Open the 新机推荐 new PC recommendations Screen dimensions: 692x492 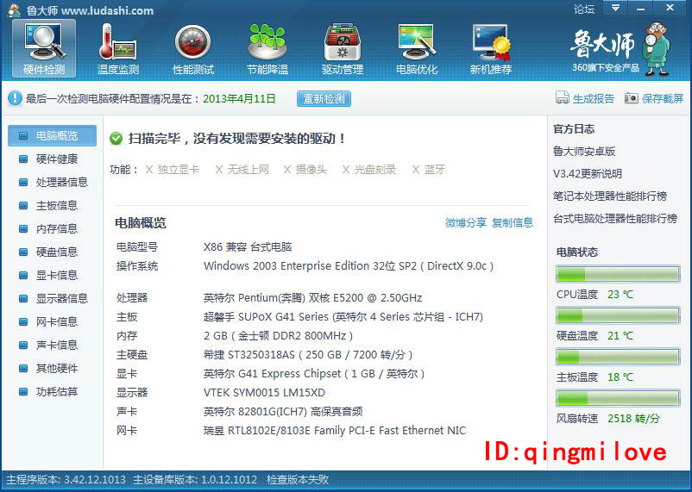tap(491, 48)
